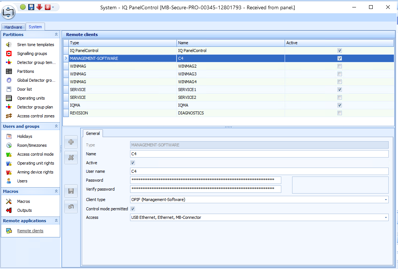Open Siren tone templates
This screenshot has height=269, width=398.
coord(36,45)
